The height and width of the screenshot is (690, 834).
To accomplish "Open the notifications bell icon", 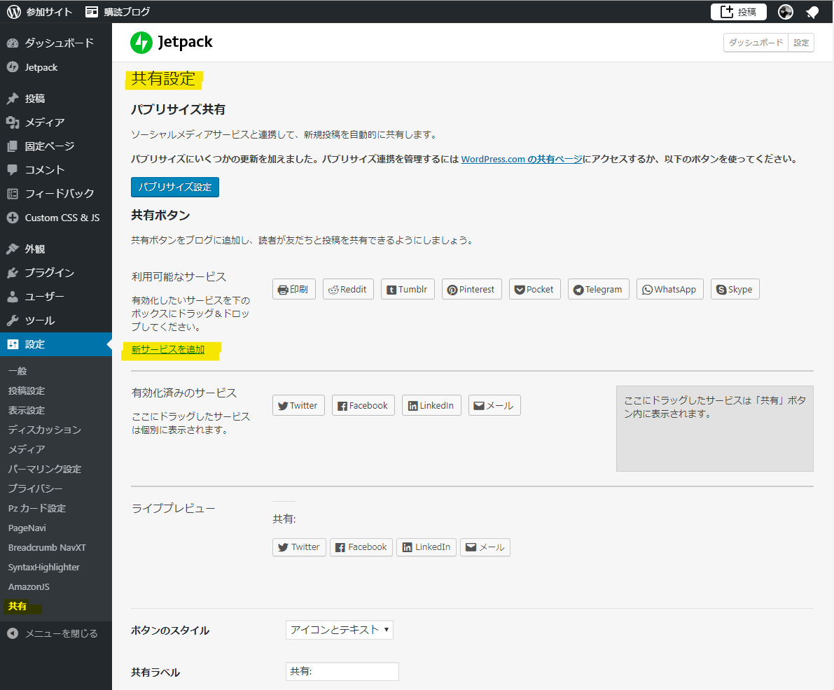I will tap(812, 12).
